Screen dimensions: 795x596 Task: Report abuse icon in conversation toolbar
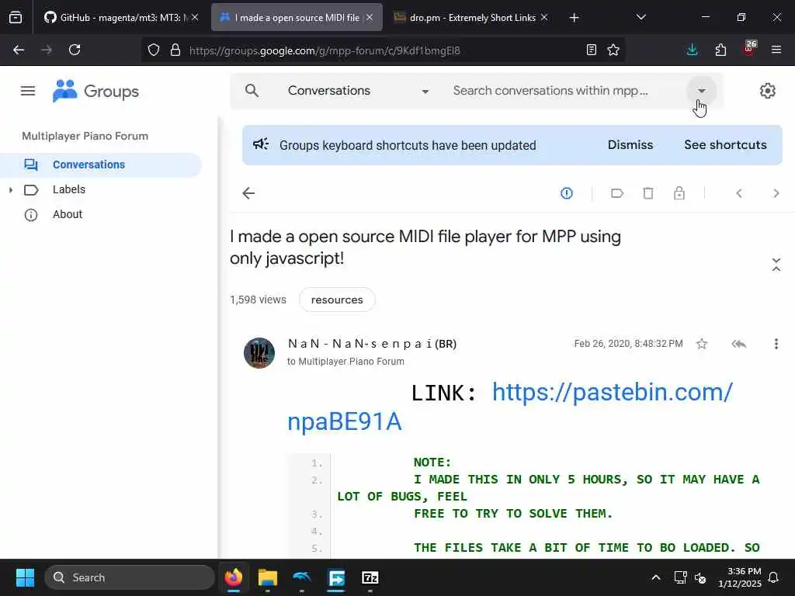pyautogui.click(x=567, y=193)
